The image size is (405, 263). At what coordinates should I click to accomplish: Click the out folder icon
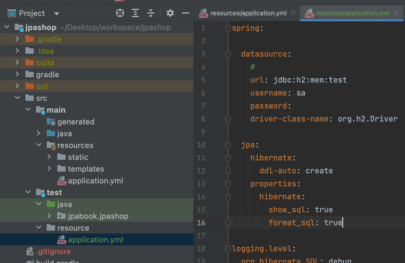pos(30,86)
